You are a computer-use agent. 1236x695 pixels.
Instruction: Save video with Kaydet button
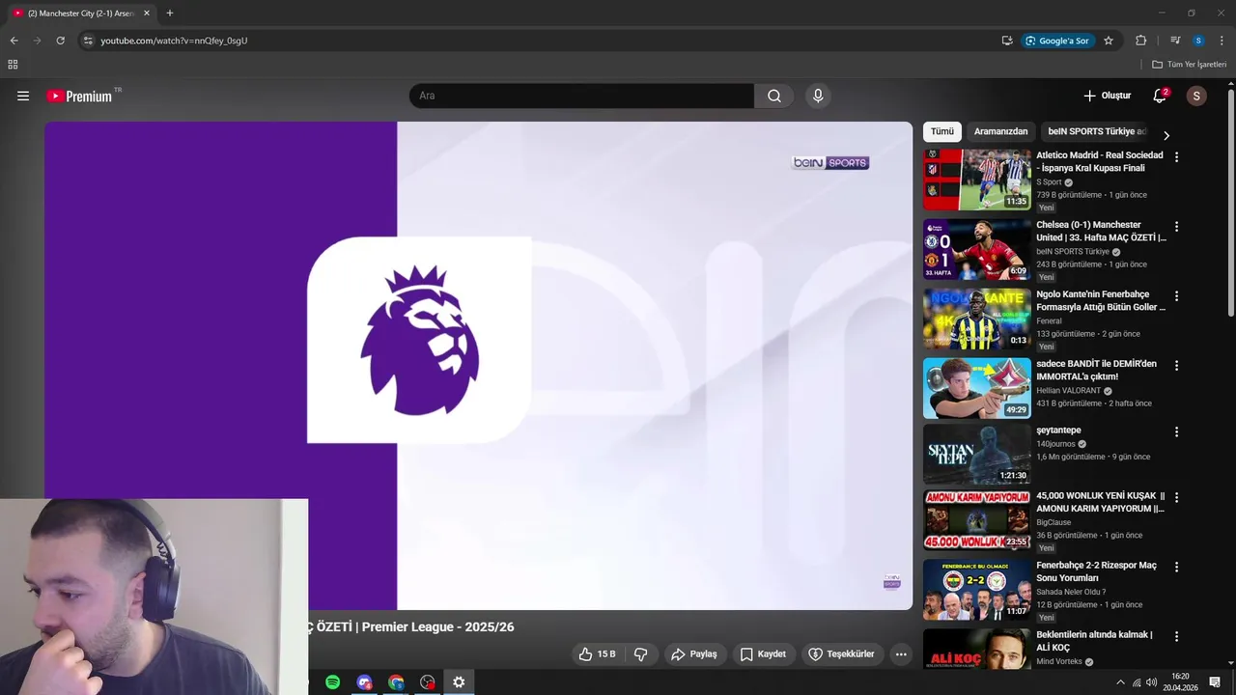(763, 654)
